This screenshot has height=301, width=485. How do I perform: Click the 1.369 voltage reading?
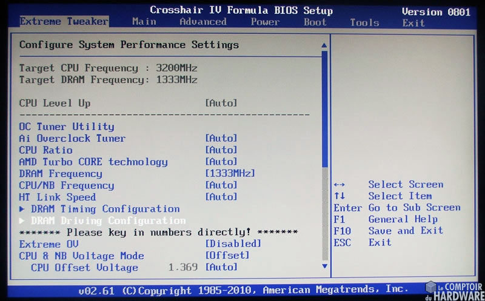point(183,267)
